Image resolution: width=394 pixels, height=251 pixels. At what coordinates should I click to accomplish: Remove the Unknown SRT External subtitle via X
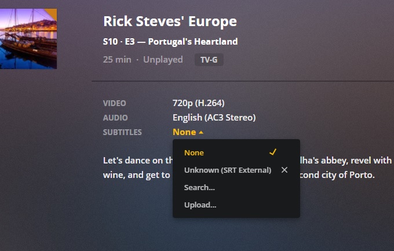pyautogui.click(x=284, y=170)
